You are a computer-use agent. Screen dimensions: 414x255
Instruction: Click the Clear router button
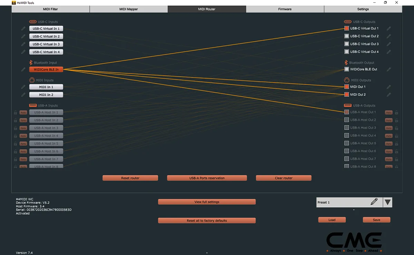[283, 178]
